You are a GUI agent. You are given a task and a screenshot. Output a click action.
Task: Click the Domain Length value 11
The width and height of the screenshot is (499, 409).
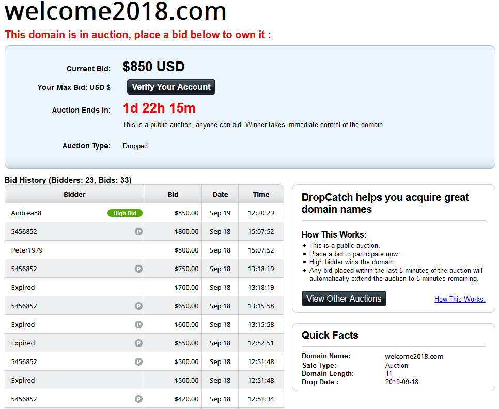click(x=388, y=374)
